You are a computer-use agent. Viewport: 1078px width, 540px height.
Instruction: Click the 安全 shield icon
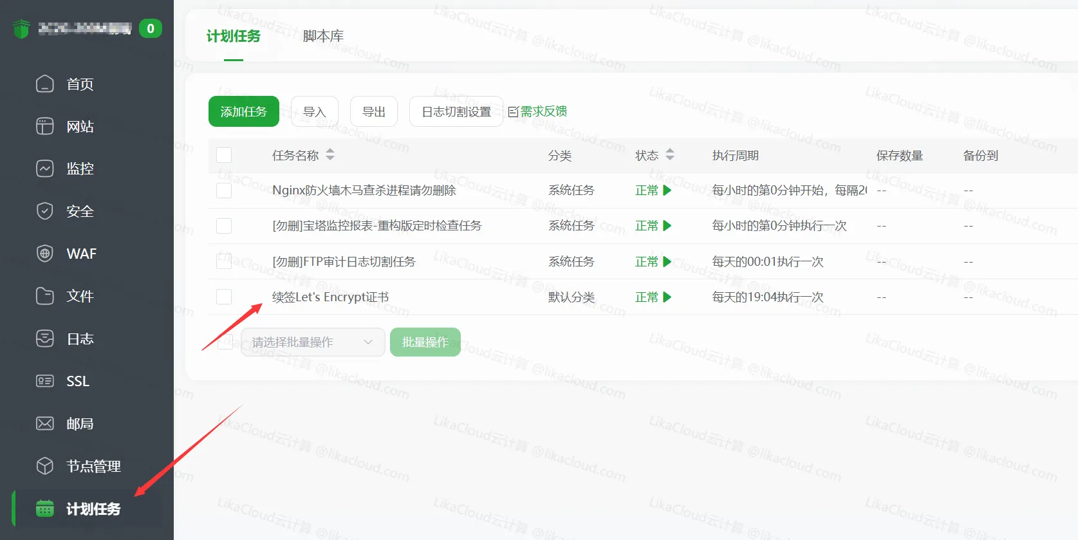[x=45, y=211]
